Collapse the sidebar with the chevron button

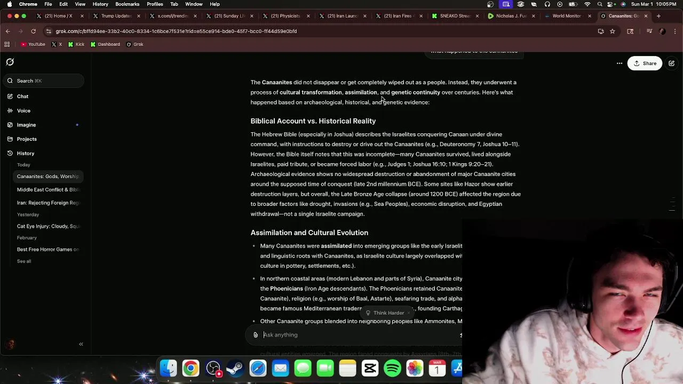point(81,344)
